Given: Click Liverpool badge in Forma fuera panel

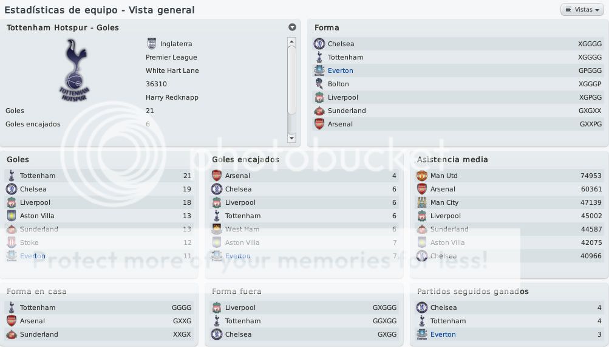Looking at the screenshot, I should click(x=217, y=307).
